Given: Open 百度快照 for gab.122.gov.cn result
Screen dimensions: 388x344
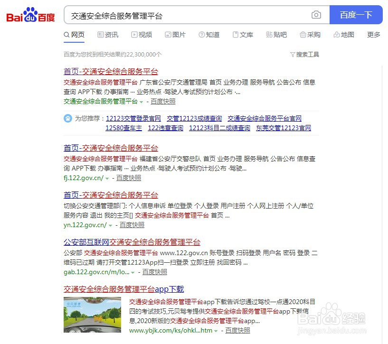Looking at the screenshot, I should click(x=155, y=272).
